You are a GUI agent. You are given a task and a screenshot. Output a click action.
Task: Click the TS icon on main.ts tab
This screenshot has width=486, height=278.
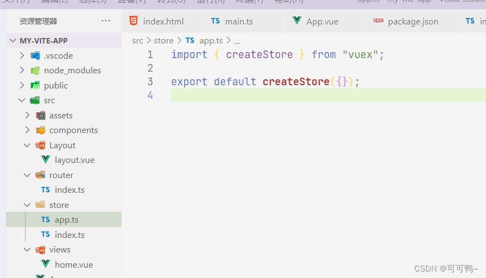[216, 21]
